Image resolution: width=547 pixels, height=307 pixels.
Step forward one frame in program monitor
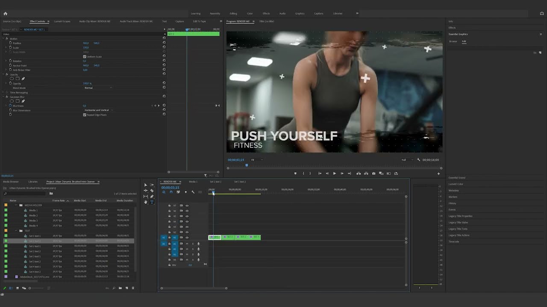pos(341,174)
